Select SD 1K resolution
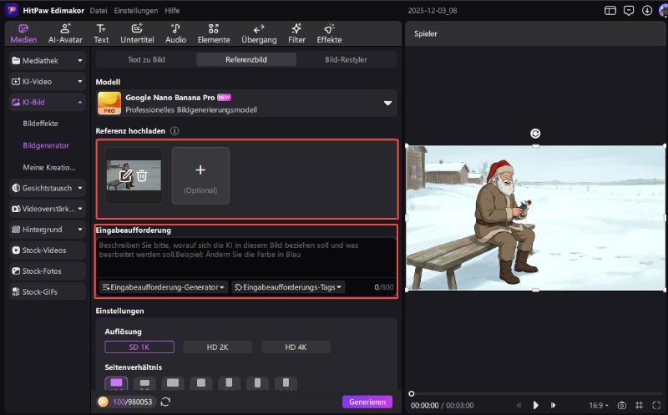The height and width of the screenshot is (415, 668). click(x=139, y=347)
